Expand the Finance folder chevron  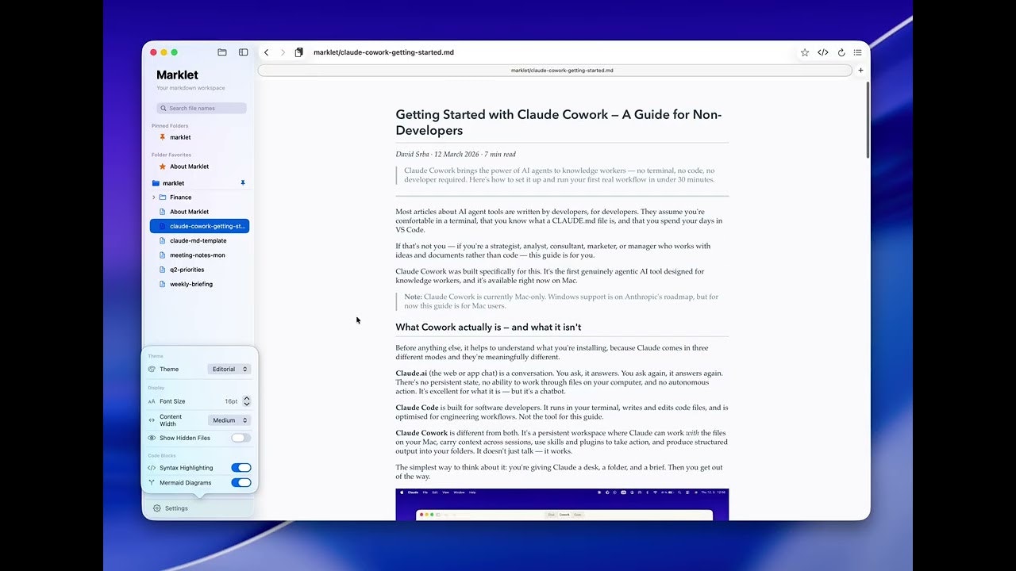153,197
